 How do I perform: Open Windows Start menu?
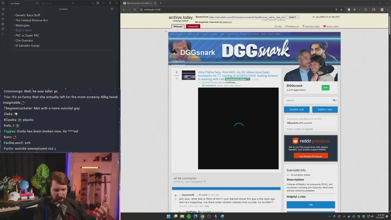[168, 216]
